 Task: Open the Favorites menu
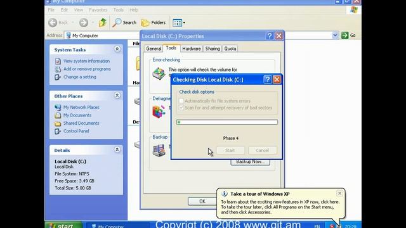coord(98,10)
